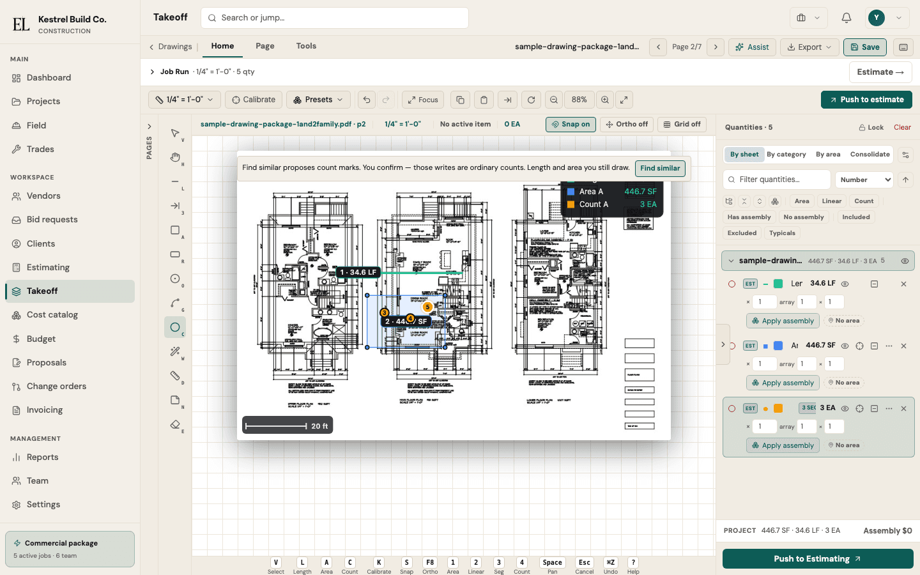The width and height of the screenshot is (920, 575).
Task: Toggle Snap on button
Action: pos(571,125)
